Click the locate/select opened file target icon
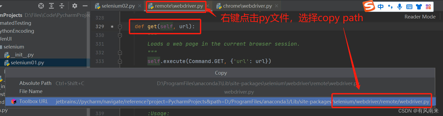Screen dimensions: 443x116 pyautogui.click(x=41, y=6)
